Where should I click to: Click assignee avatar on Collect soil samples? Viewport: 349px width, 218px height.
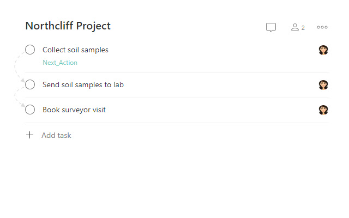click(x=323, y=50)
